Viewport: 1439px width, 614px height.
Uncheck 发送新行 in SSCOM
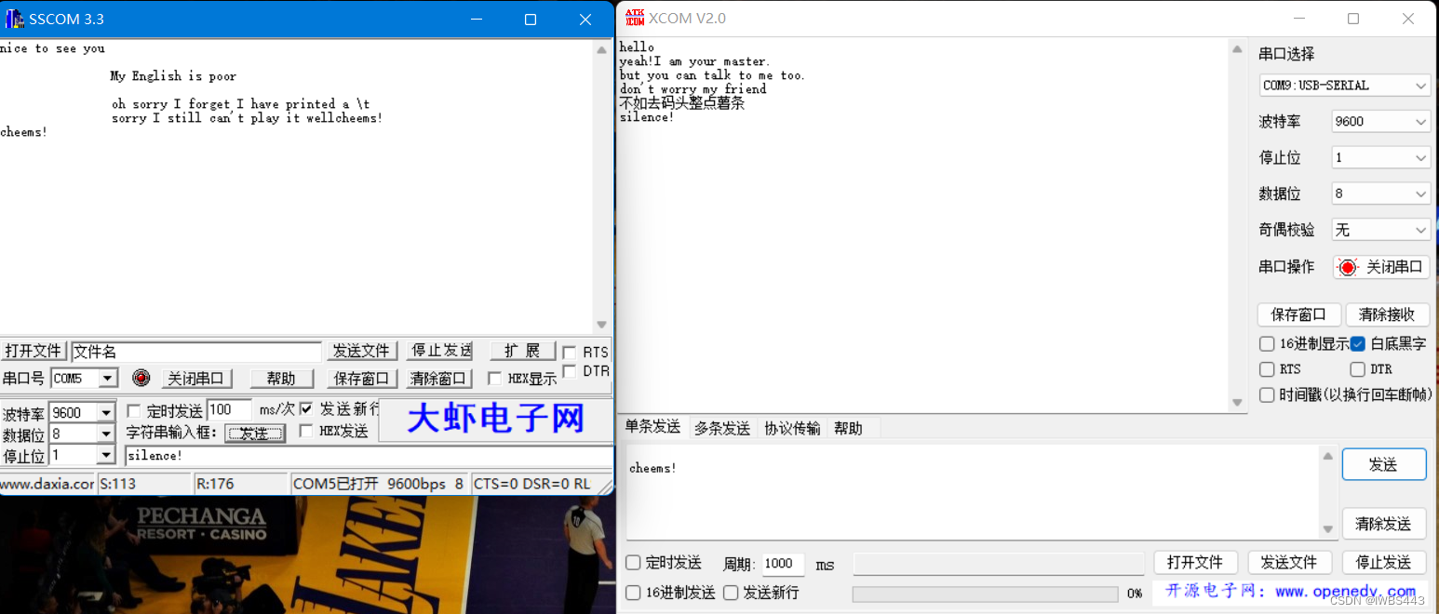(x=306, y=409)
